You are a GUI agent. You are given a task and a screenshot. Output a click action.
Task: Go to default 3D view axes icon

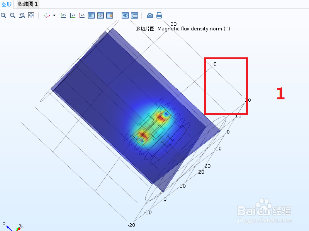tap(46, 15)
